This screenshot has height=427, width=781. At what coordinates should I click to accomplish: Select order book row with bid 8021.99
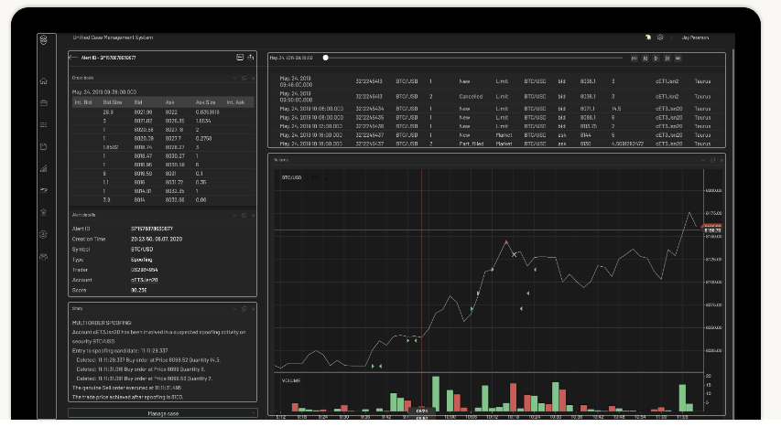(x=163, y=112)
